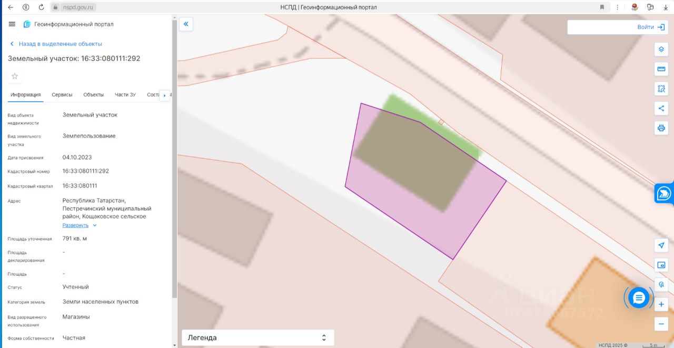The height and width of the screenshot is (348, 674).
Task: Open browser downloads icon
Action: [x=666, y=7]
